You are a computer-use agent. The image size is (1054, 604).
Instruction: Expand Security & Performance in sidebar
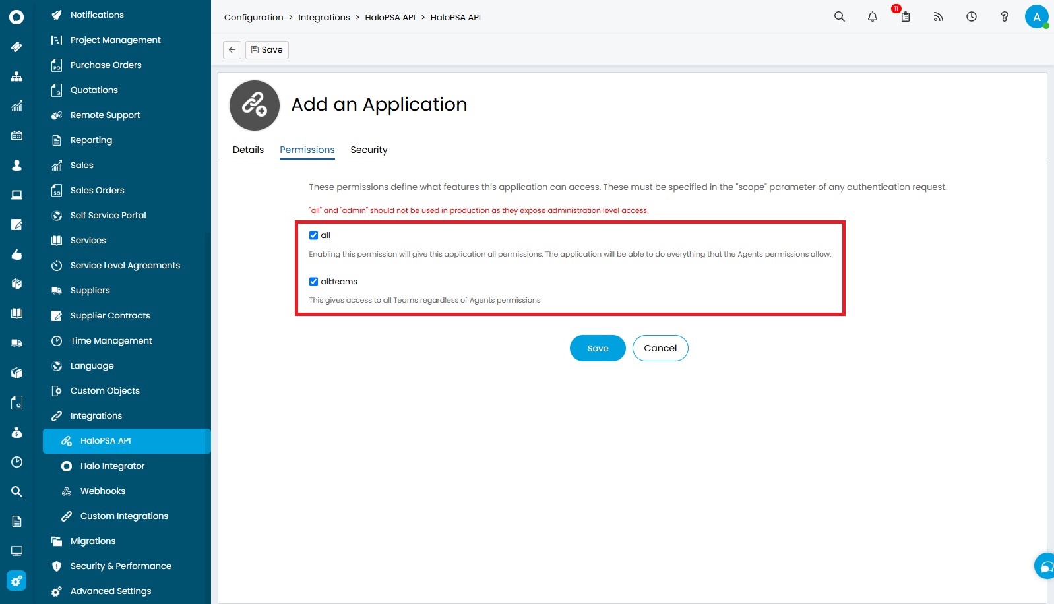121,566
